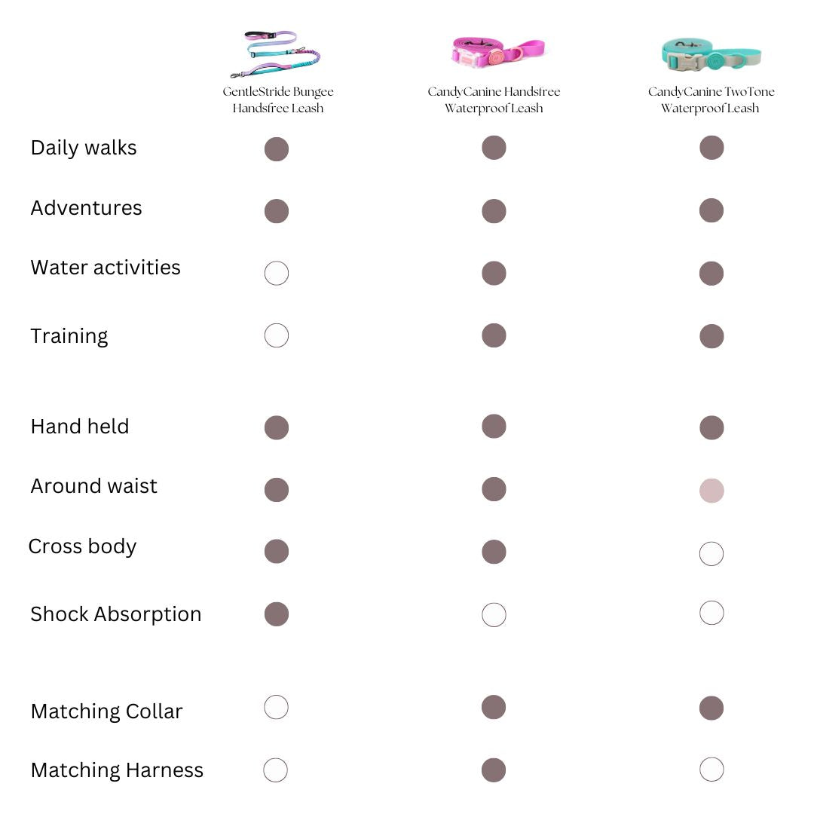Image resolution: width=814 pixels, height=814 pixels.
Task: Click light pink Around waist dot for TwoTone
Action: coord(711,491)
